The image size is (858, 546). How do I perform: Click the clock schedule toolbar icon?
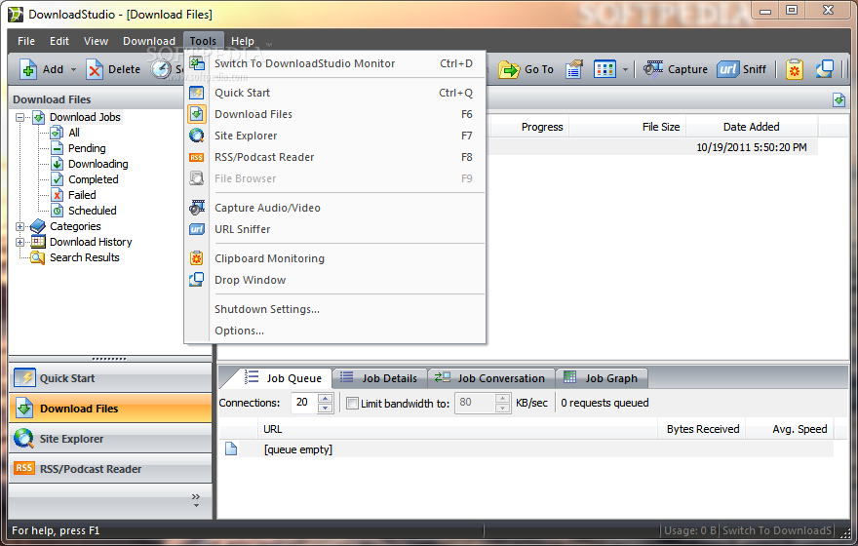pyautogui.click(x=161, y=69)
